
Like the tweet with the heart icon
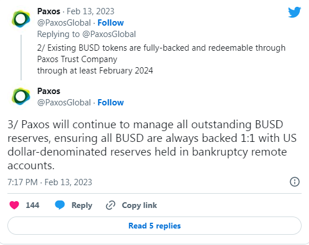click(14, 205)
